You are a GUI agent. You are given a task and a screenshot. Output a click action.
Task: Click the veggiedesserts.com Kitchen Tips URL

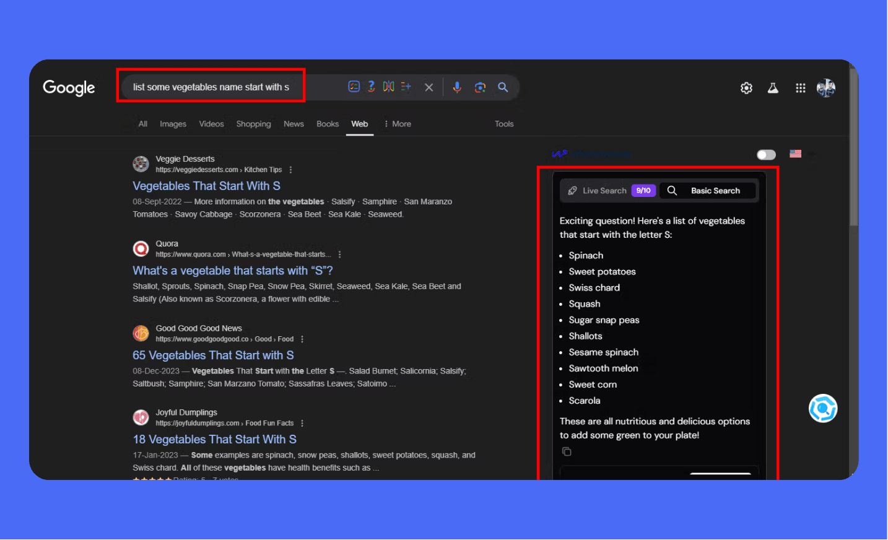pos(219,170)
